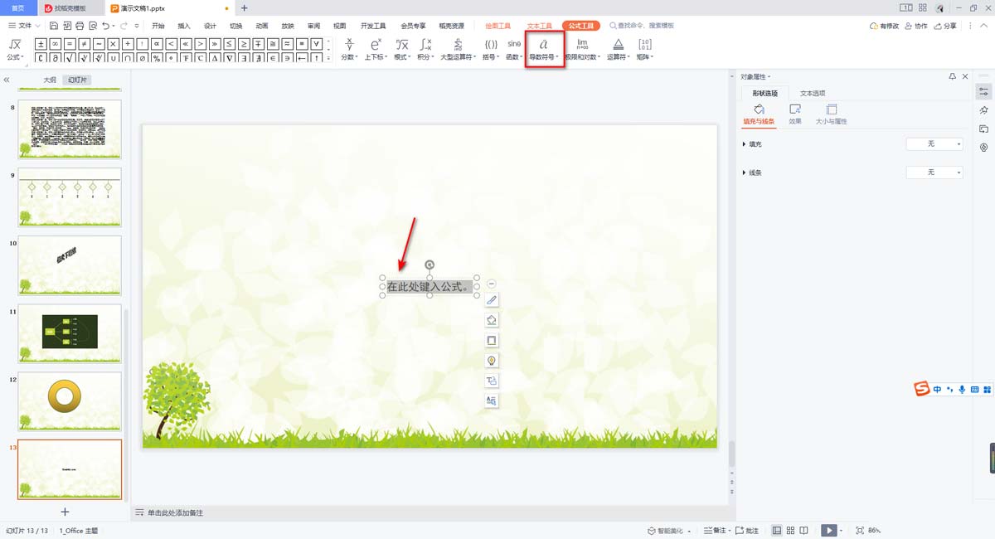Open the 线条 line type dropdown
This screenshot has height=539, width=995.
pyautogui.click(x=934, y=172)
